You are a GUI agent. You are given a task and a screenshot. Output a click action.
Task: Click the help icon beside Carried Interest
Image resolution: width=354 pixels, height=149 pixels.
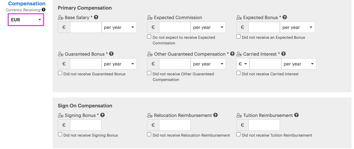click(x=284, y=54)
